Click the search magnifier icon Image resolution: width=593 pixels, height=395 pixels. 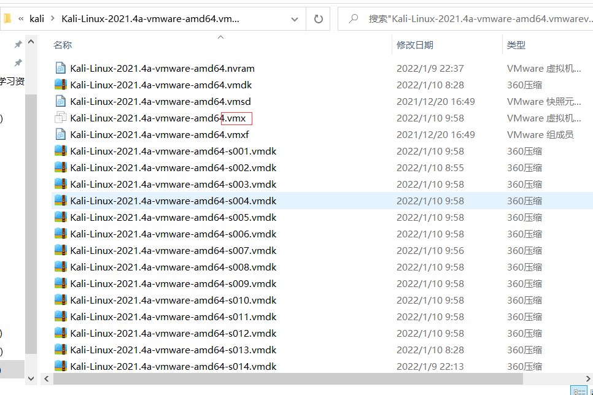tap(353, 18)
